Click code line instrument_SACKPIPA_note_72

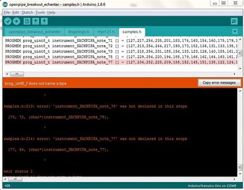[121, 46]
